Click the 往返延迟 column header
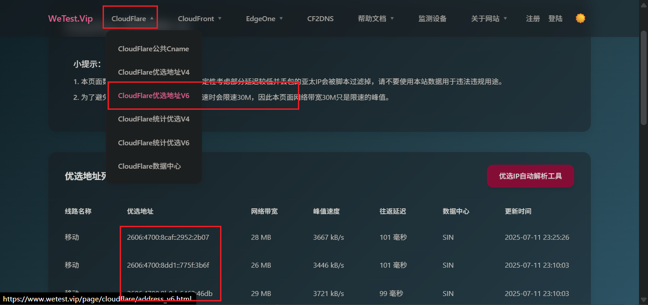 click(x=393, y=211)
